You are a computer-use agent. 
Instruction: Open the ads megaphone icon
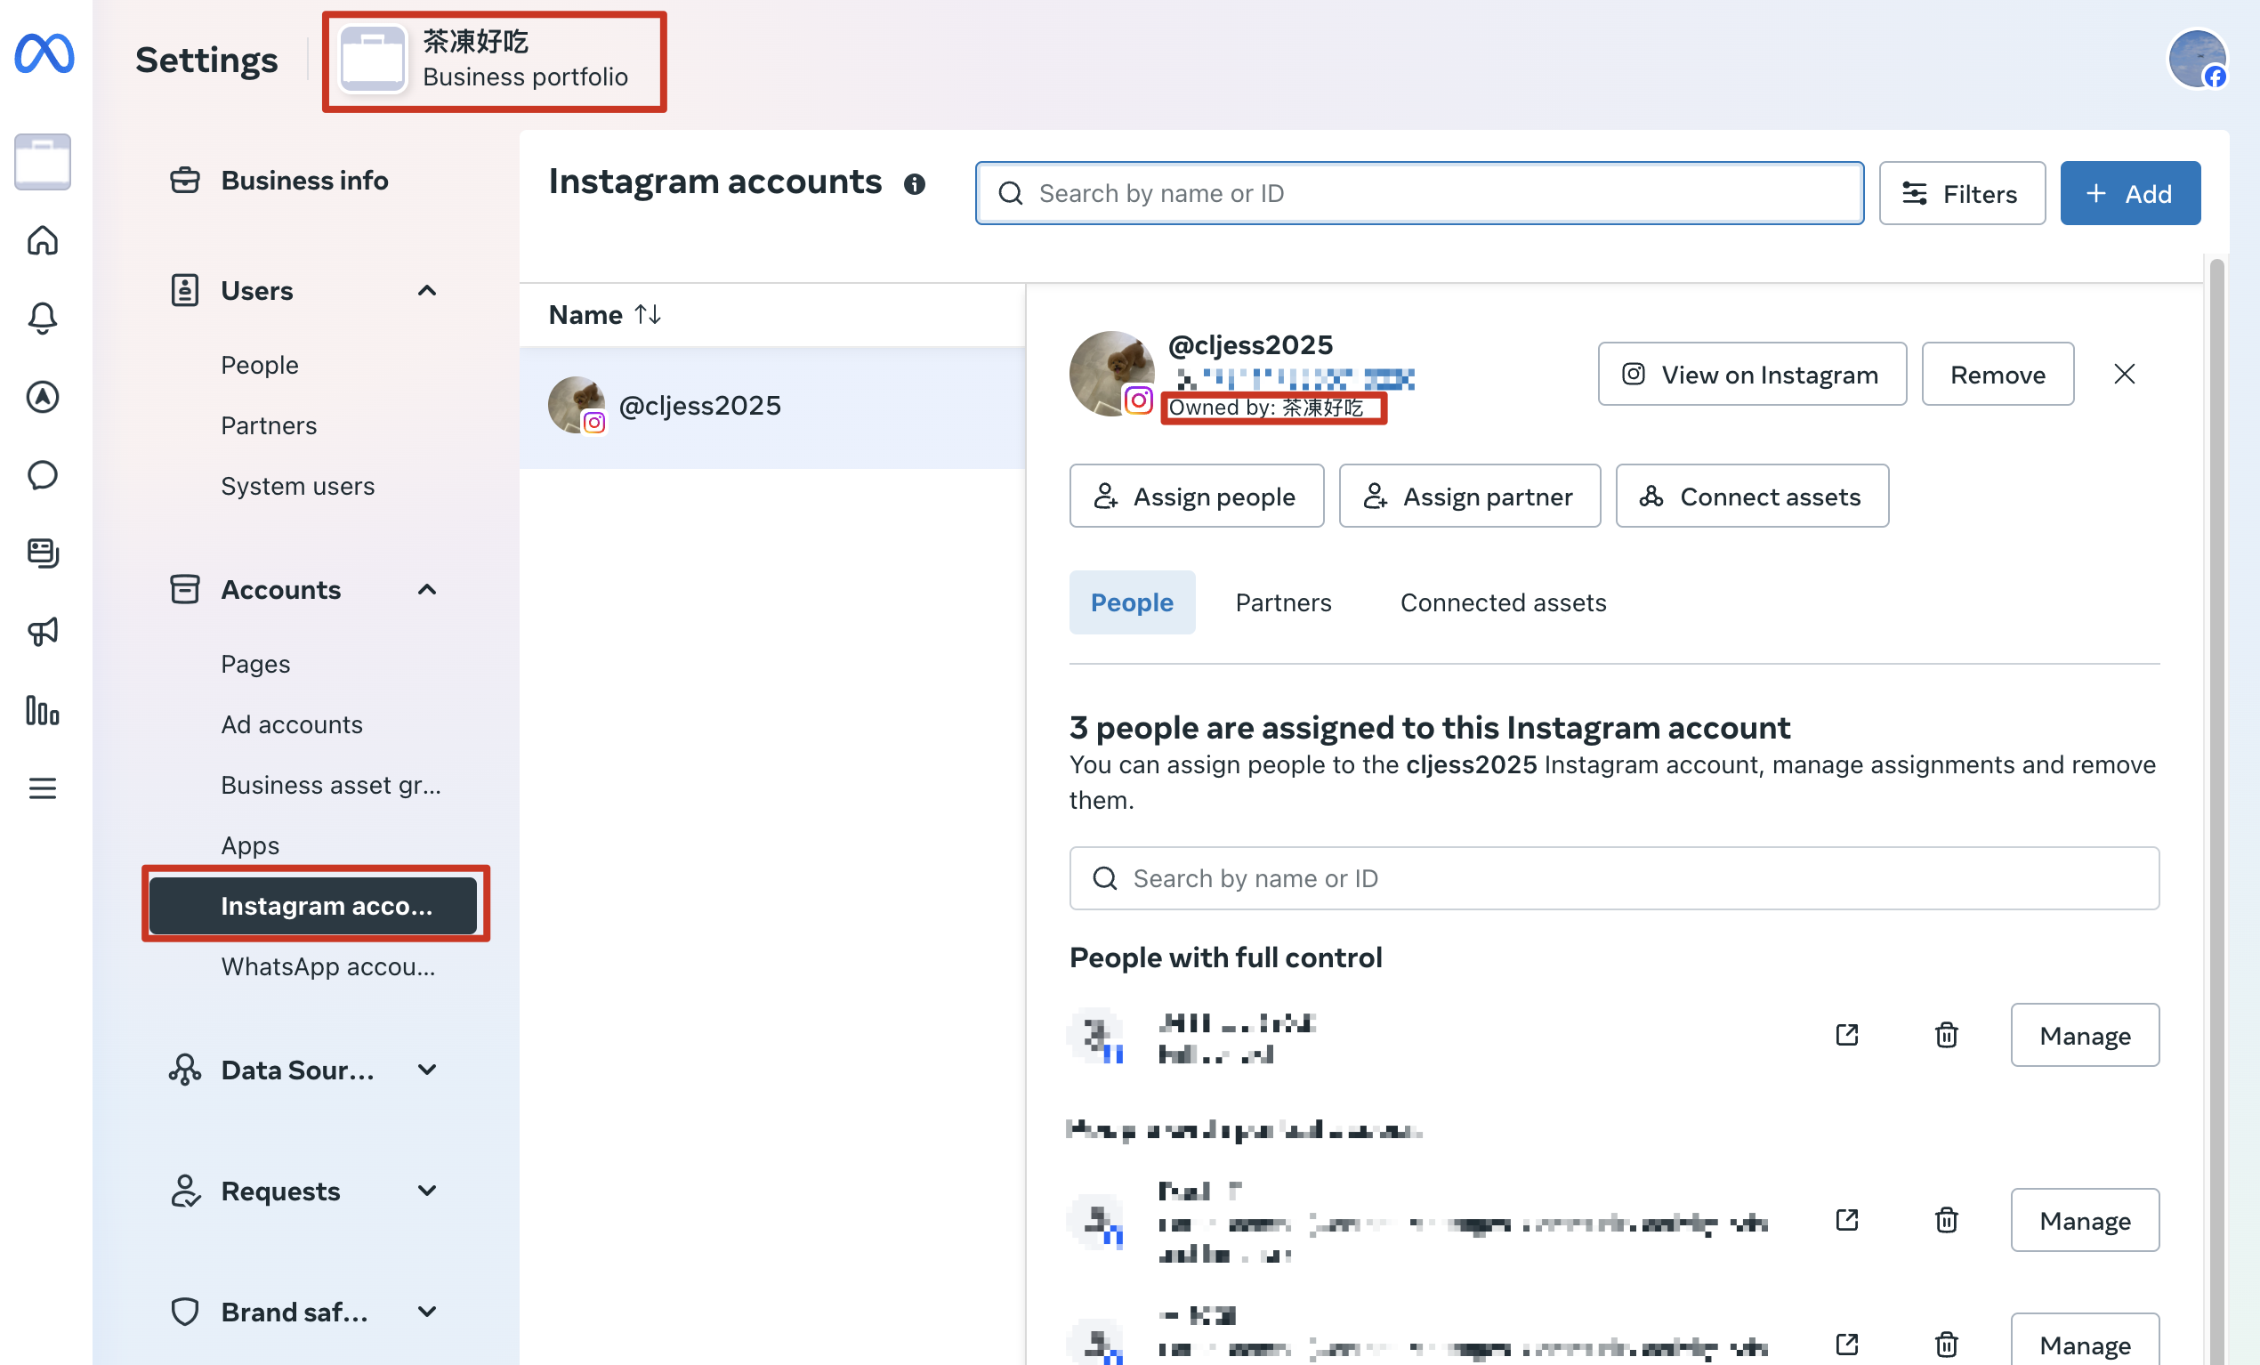click(42, 631)
